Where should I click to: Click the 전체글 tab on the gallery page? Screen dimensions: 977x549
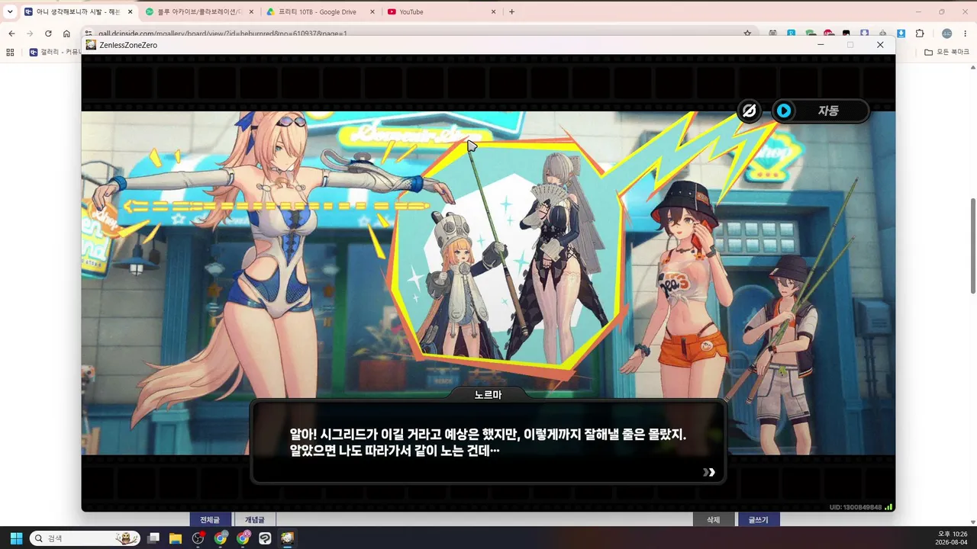[x=210, y=519]
